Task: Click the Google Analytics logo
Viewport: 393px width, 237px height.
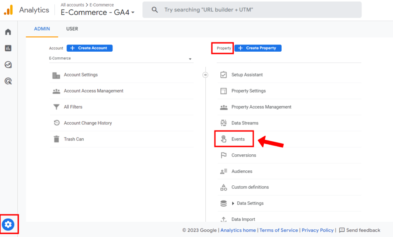Action: click(8, 10)
